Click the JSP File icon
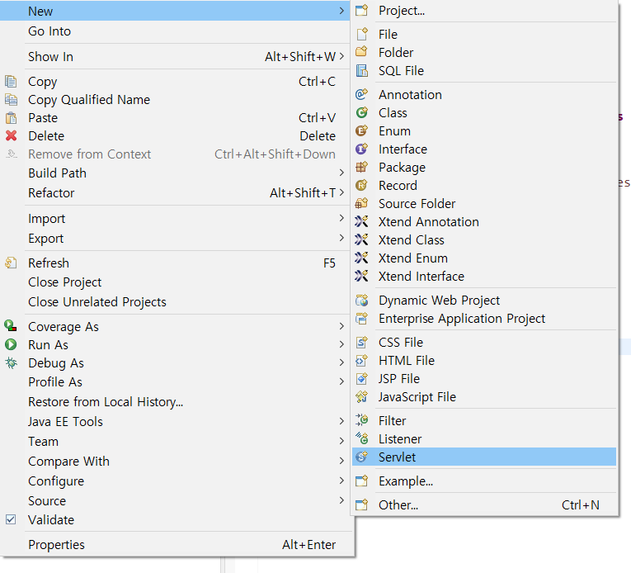631x573 pixels. 361,378
